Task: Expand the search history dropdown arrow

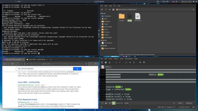Action: pos(174,103)
